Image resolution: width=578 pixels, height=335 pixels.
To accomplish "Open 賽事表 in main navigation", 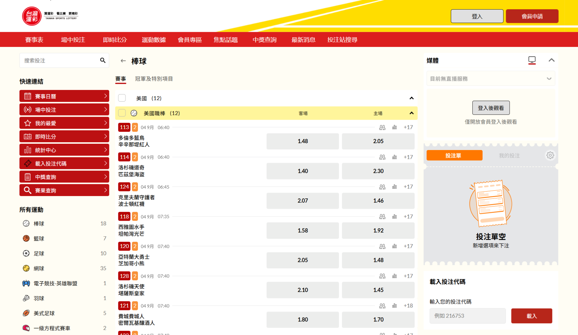I will point(34,40).
